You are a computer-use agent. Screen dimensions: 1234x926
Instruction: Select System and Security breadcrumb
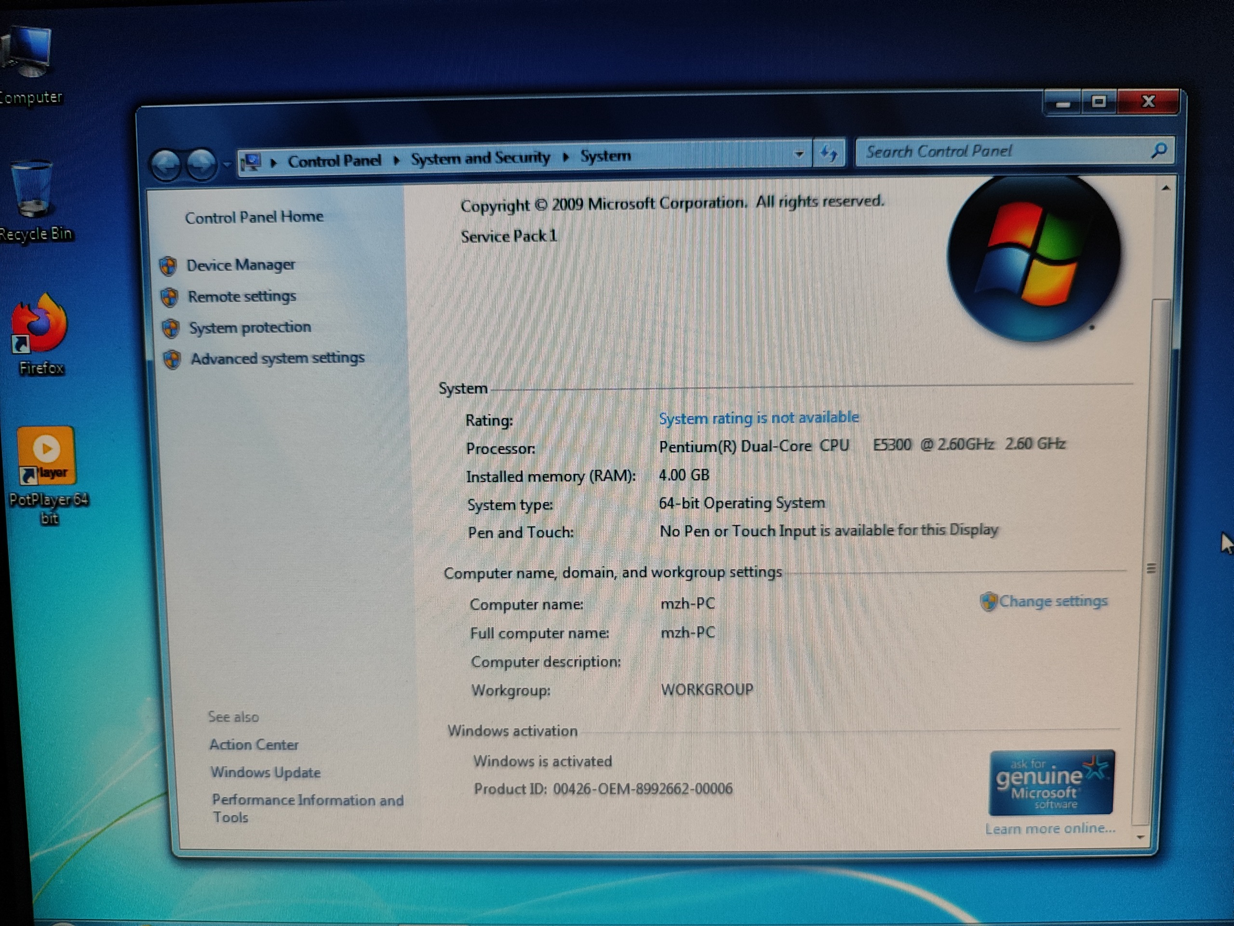(480, 159)
